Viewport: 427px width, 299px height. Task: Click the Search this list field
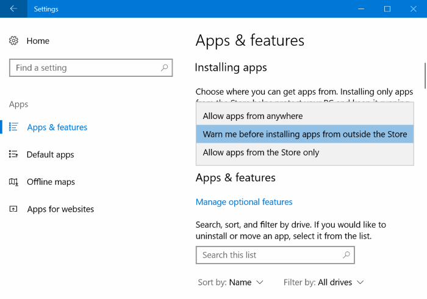point(275,255)
